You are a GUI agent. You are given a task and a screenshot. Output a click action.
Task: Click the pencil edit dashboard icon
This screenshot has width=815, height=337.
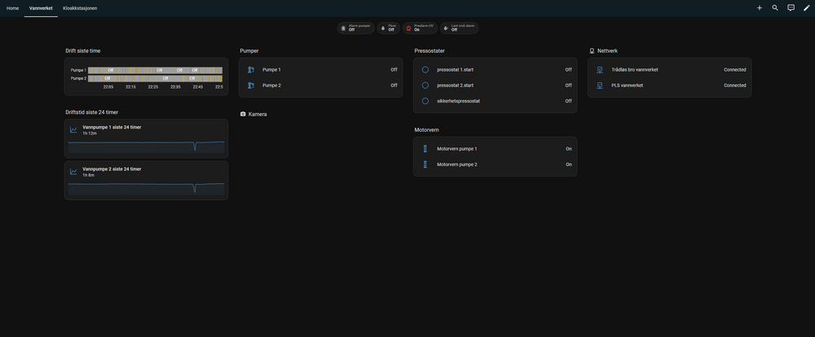(807, 7)
